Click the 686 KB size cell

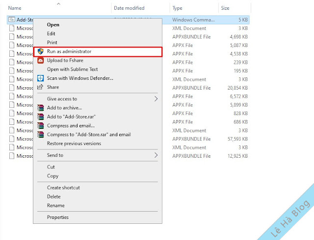[x=241, y=122]
